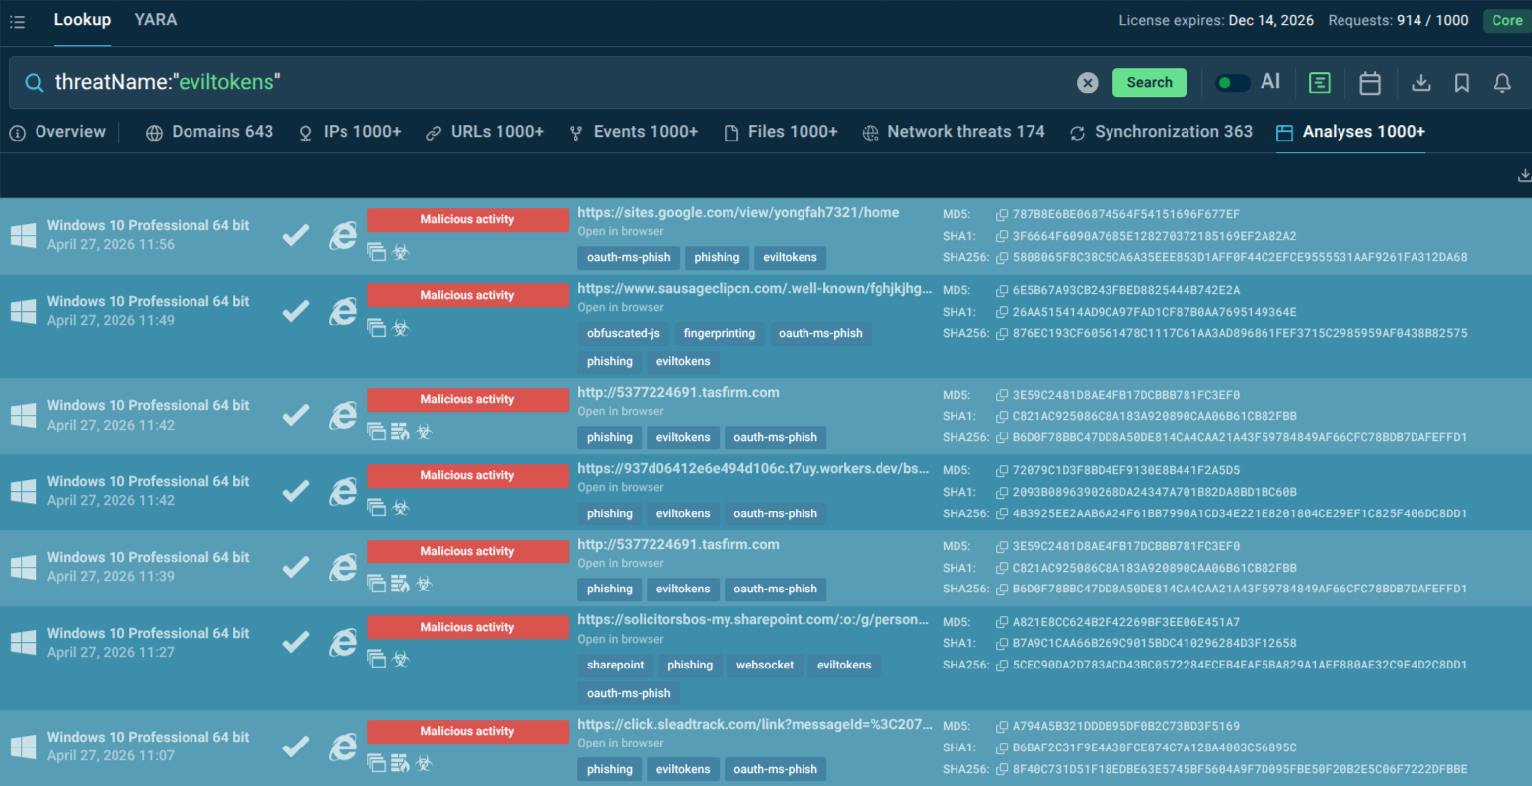Click the Internet Explorer icon on the sausageclipcn analysis
Screen dimensions: 1532x786
tap(343, 311)
